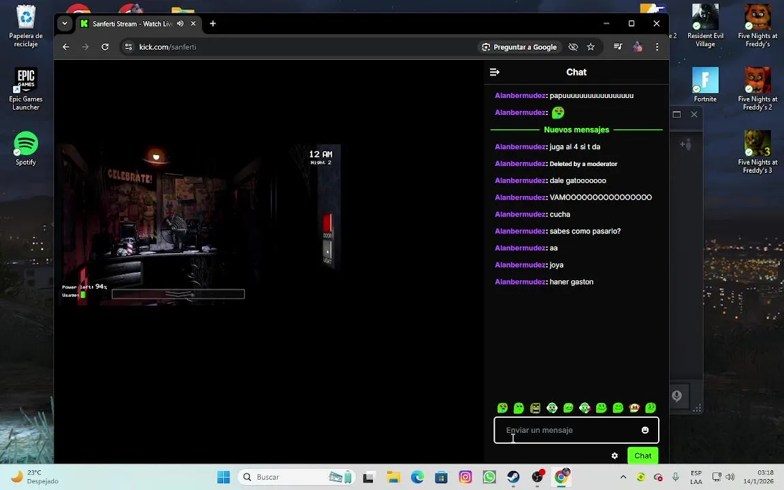
Task: Click the in-game LIGHT button
Action: pos(327,252)
